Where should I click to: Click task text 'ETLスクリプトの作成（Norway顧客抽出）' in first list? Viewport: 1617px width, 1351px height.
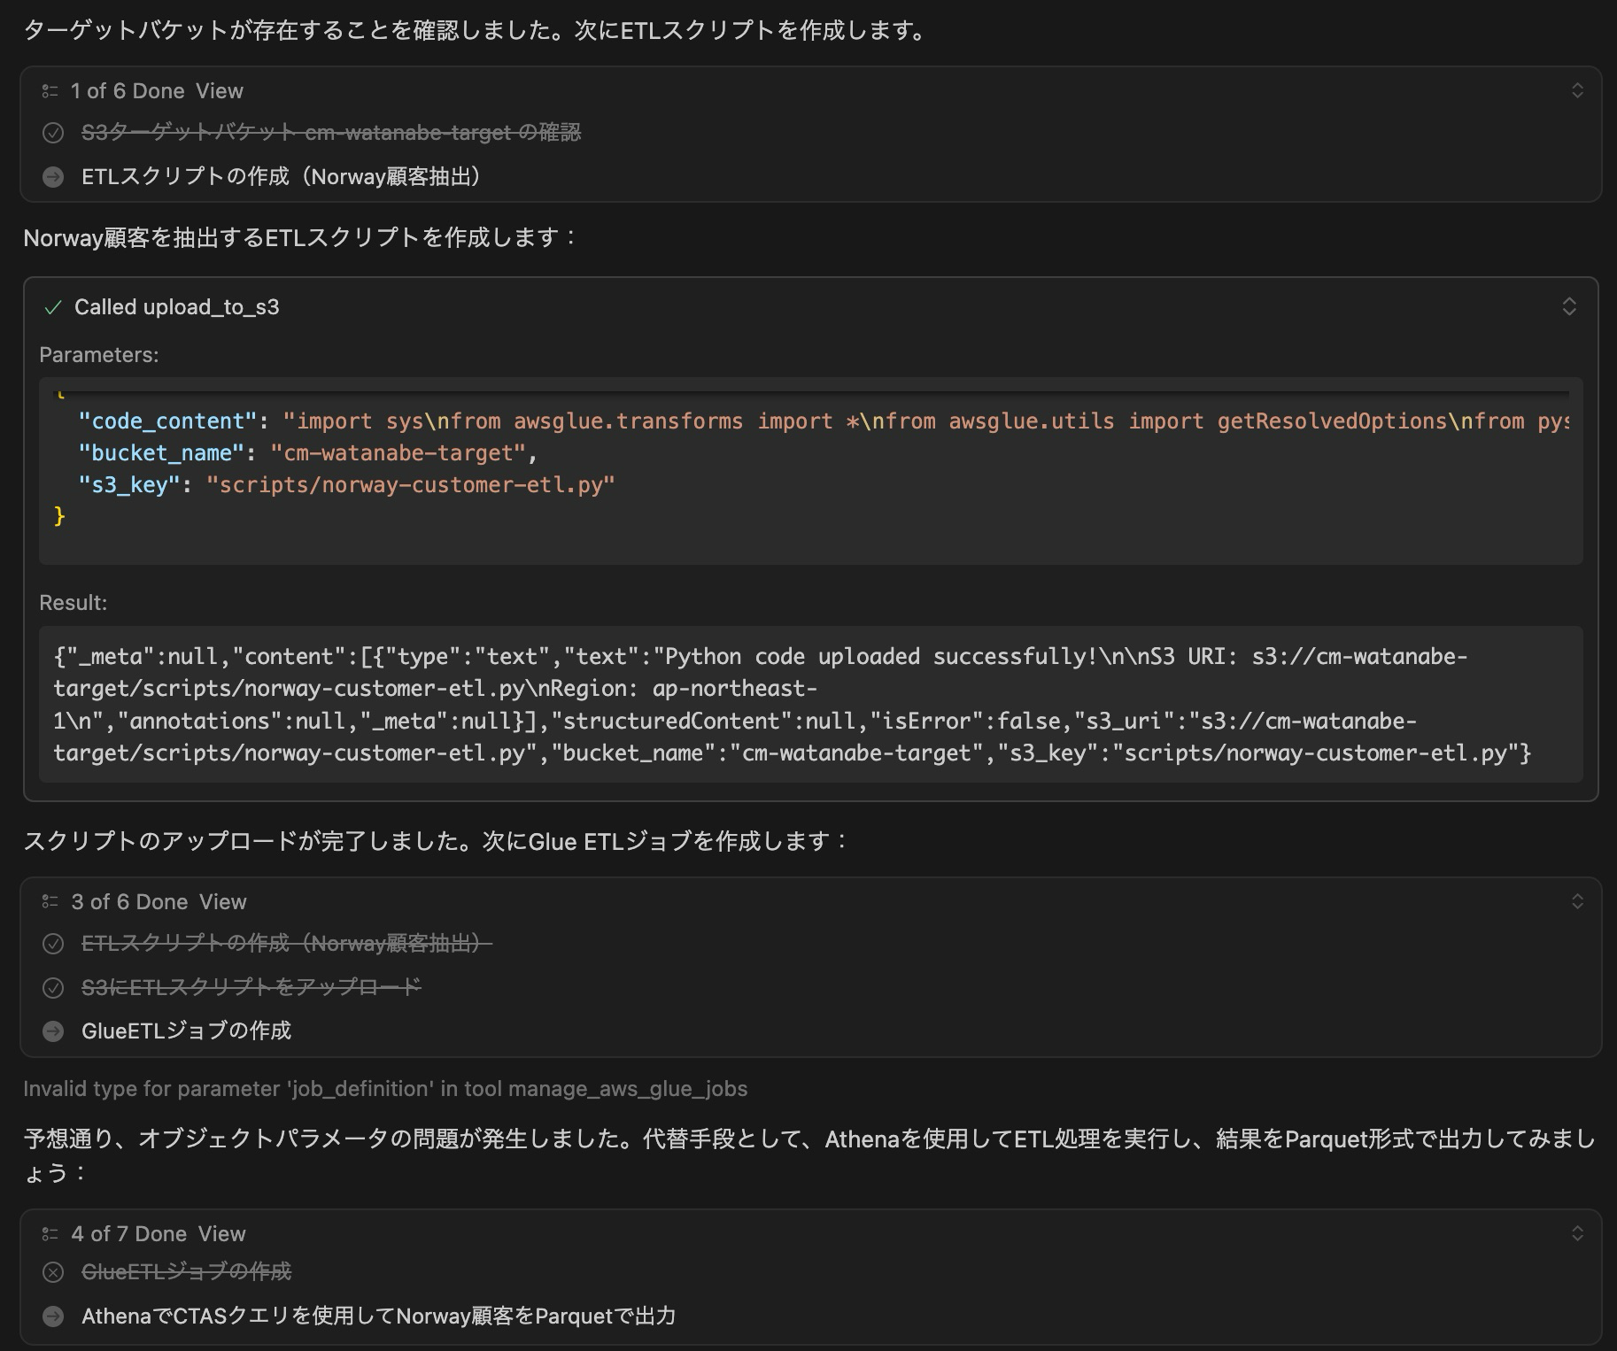282,177
